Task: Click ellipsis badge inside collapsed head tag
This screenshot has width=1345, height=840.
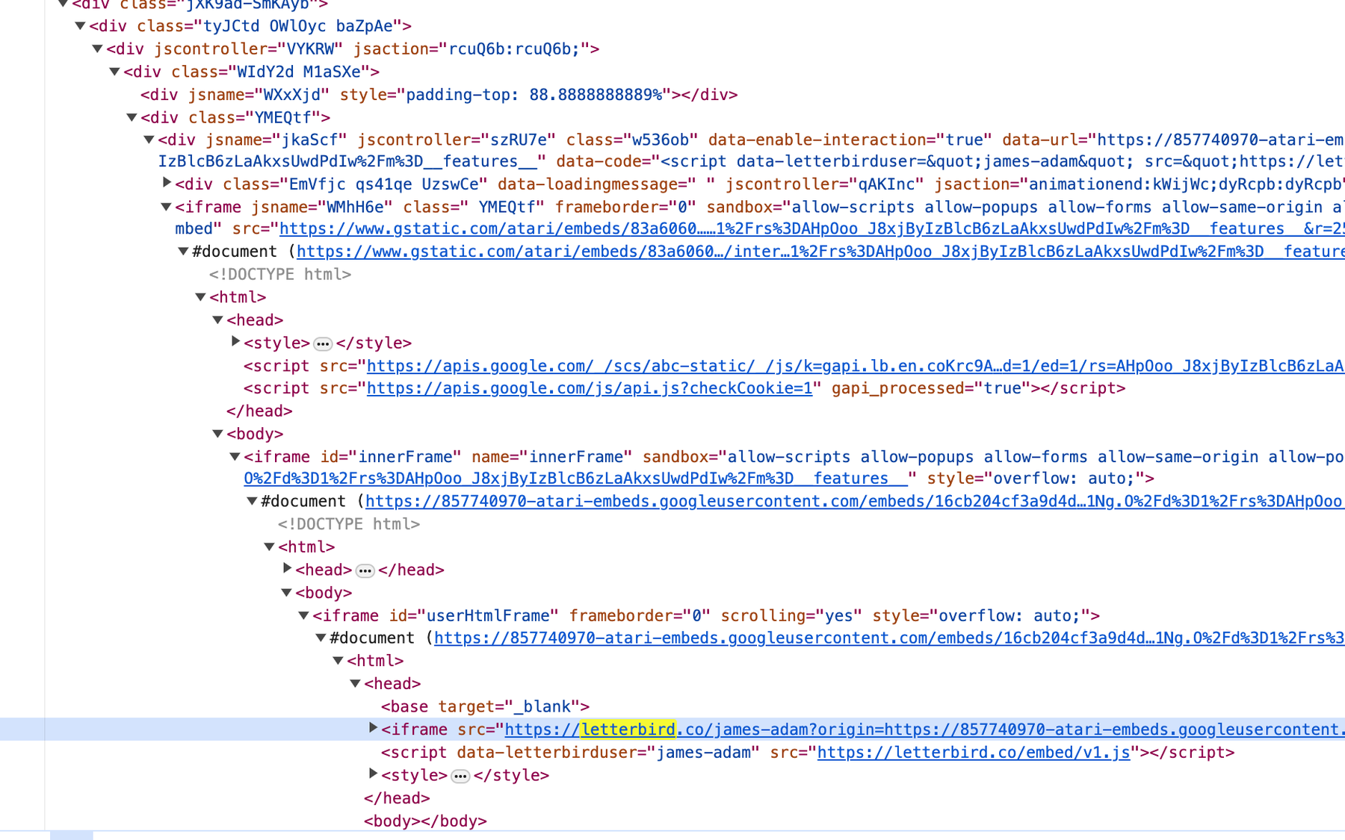Action: coord(365,570)
